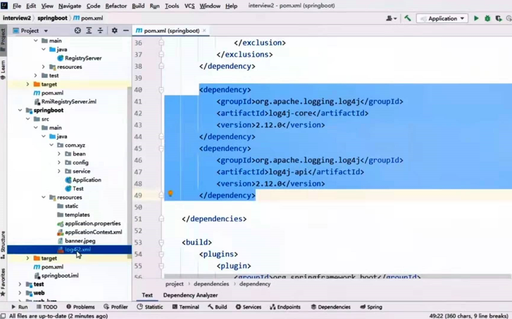Screen dimensions: 512x319
Task: Collapse all in Project panel
Action: [x=100, y=31]
